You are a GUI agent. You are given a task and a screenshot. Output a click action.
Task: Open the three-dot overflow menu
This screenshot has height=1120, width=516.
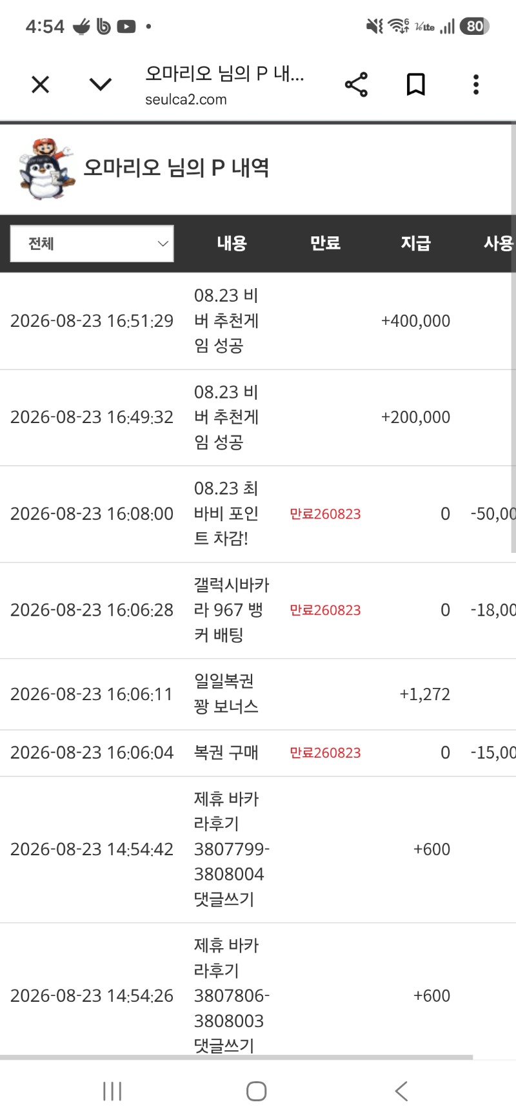476,85
